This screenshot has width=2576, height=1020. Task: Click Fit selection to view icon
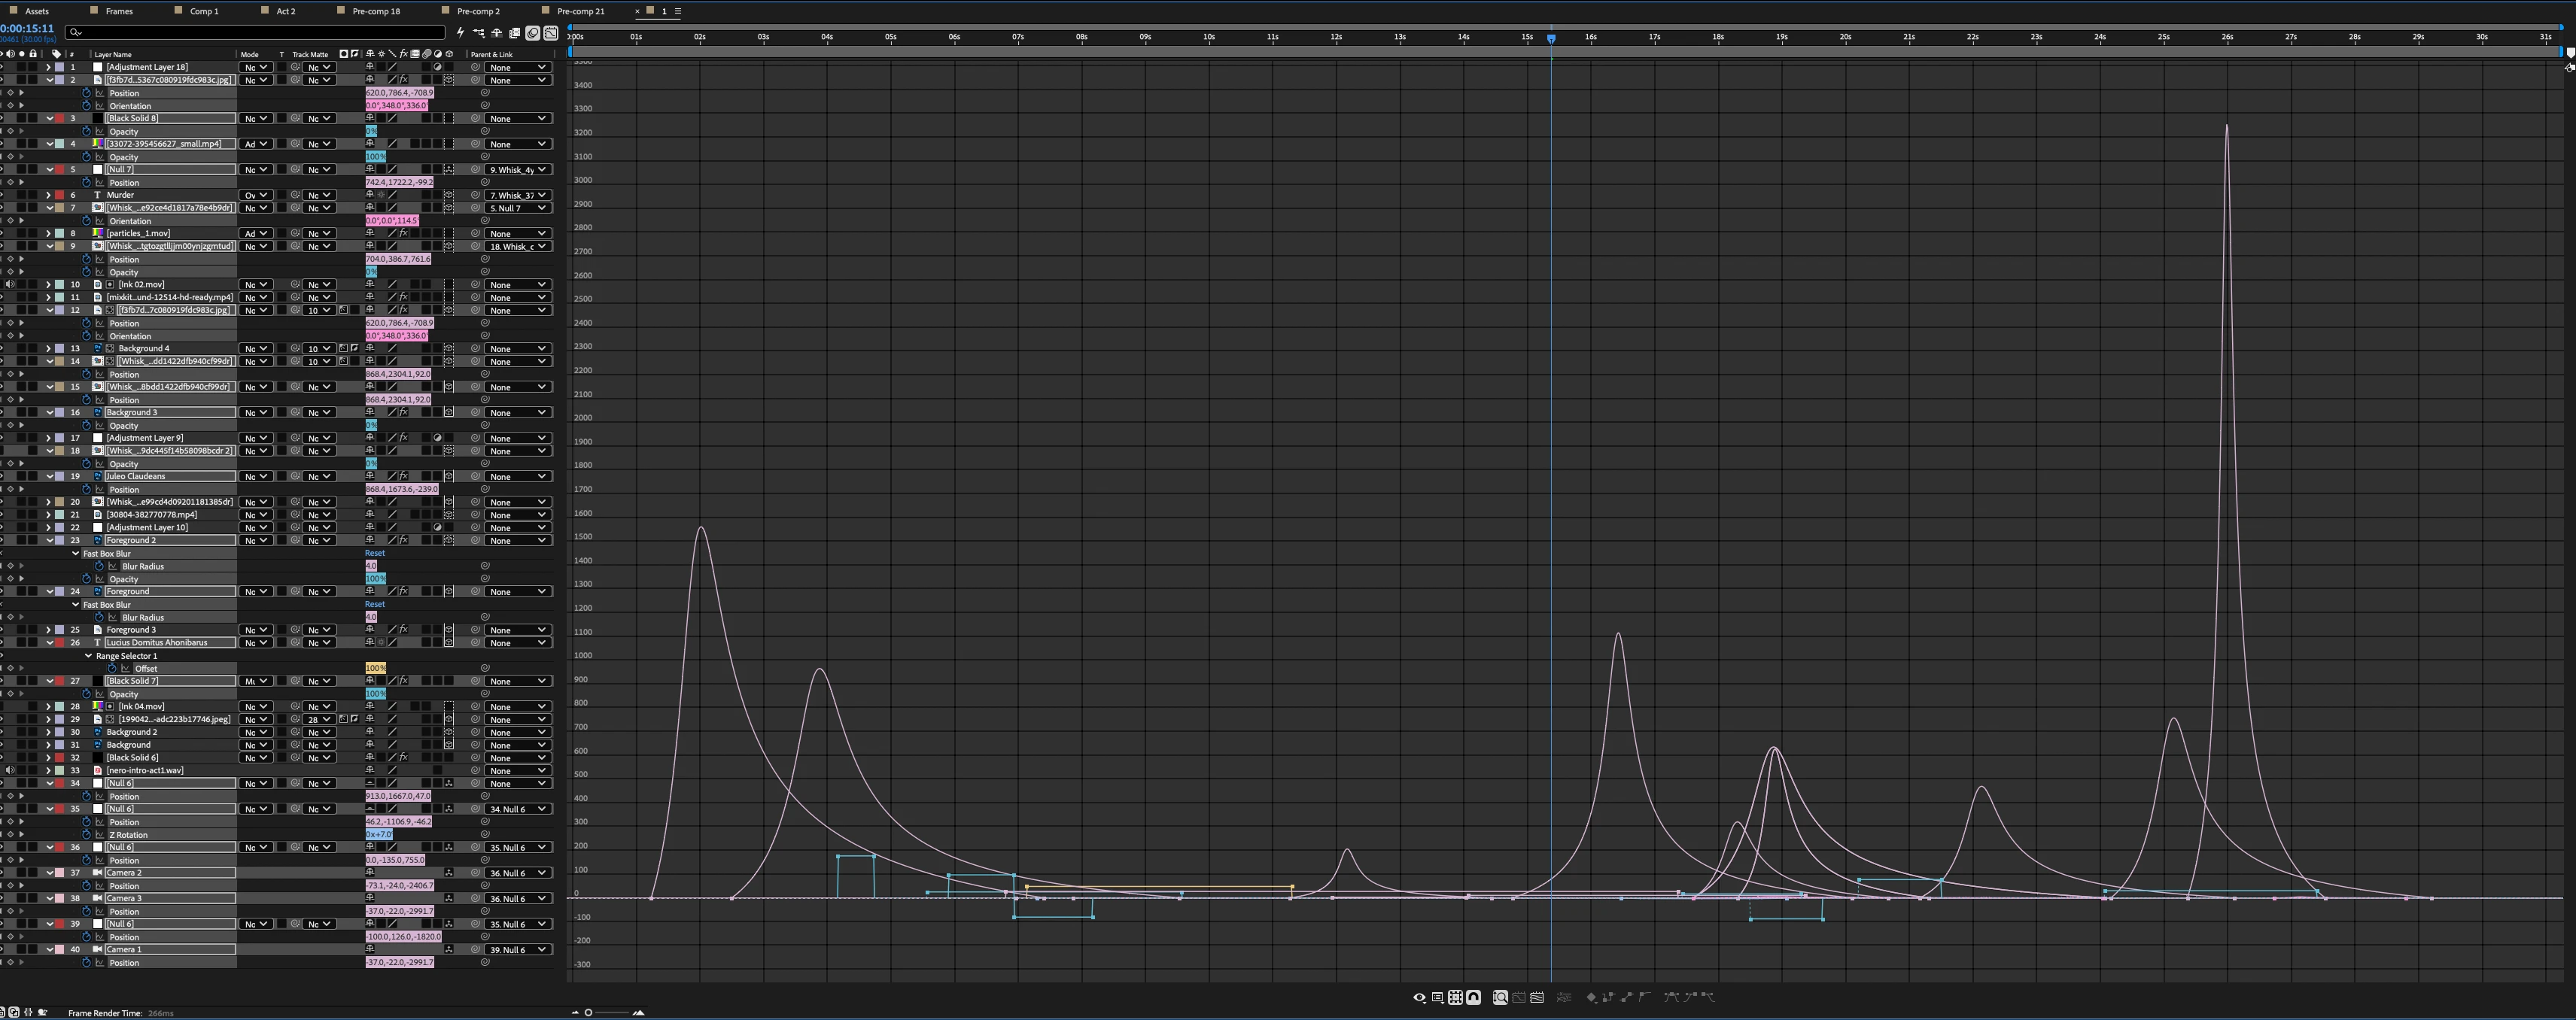pyautogui.click(x=1519, y=997)
